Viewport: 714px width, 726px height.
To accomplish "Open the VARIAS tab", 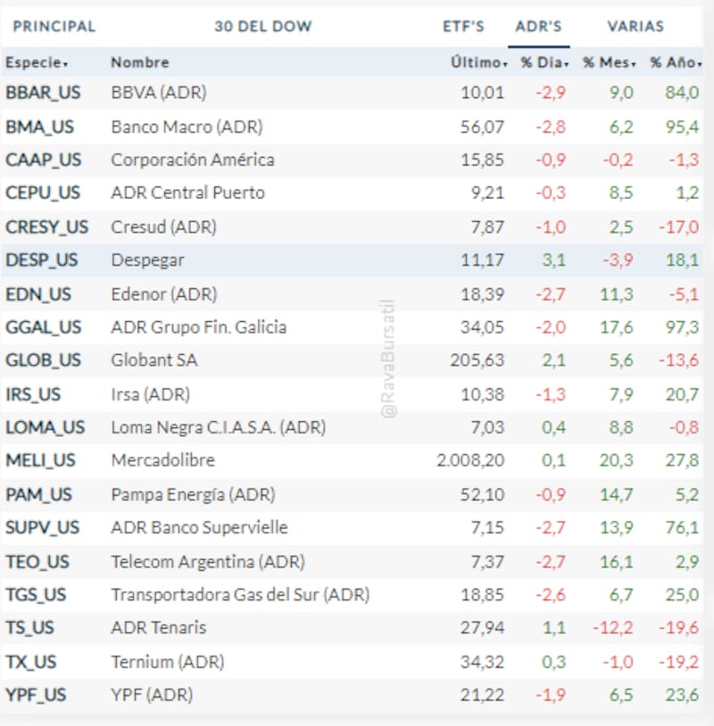I will (635, 26).
